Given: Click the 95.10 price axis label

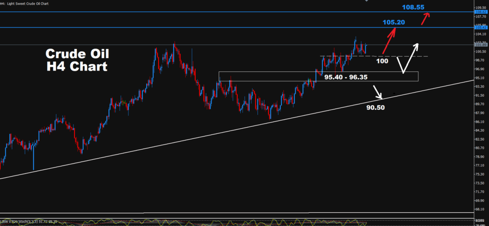Looking at the screenshot, I should (480, 78).
